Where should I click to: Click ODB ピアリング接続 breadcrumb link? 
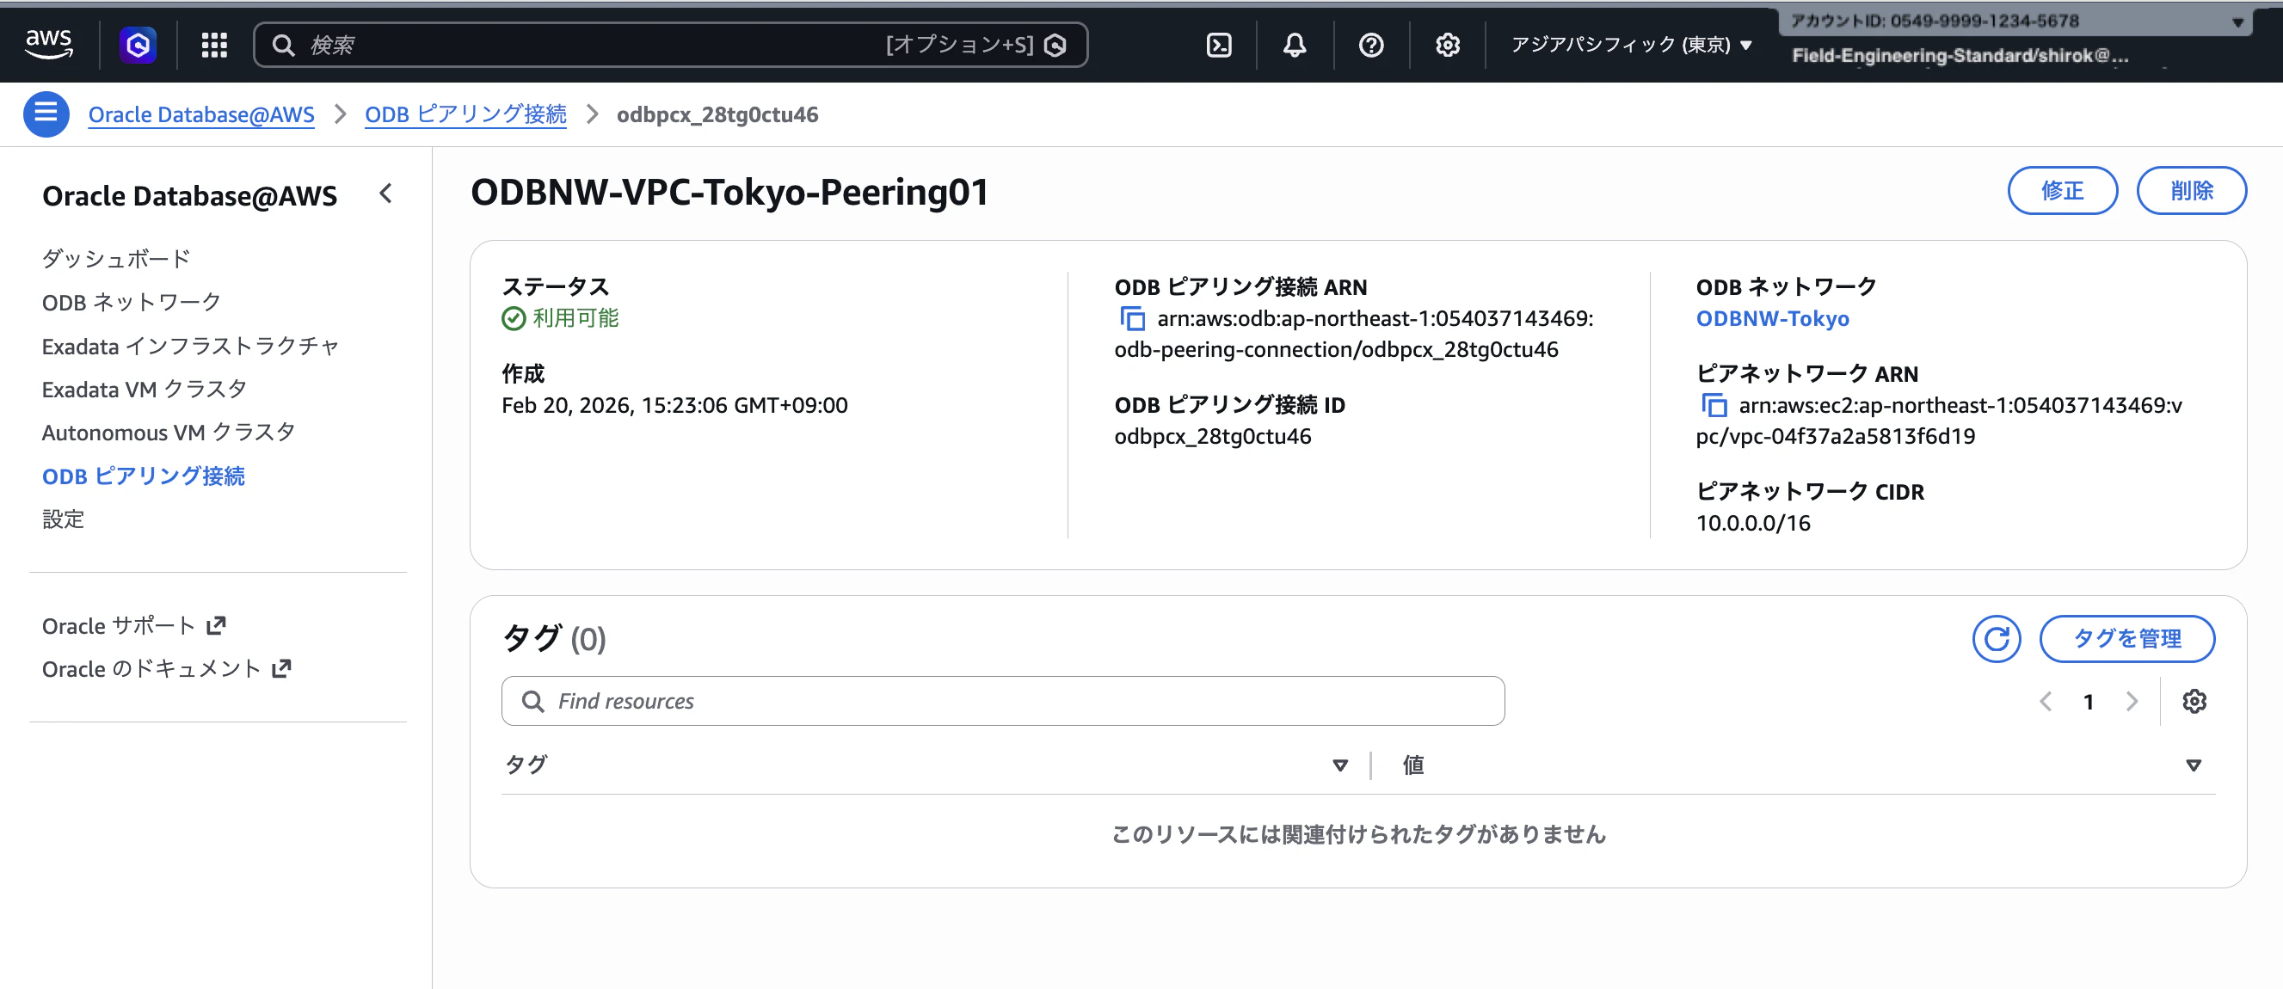(x=465, y=114)
